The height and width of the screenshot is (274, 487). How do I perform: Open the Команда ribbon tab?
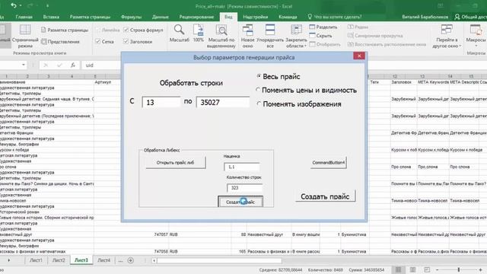(288, 17)
